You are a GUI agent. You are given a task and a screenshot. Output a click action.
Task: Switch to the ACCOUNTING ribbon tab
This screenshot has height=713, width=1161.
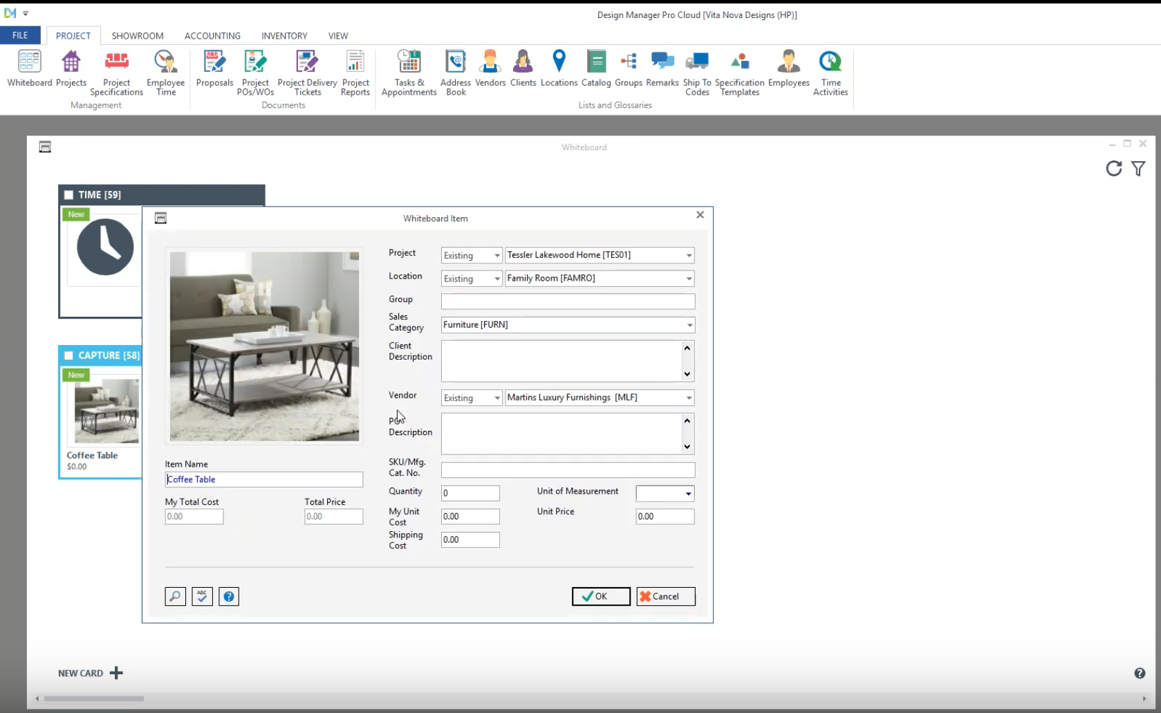[x=212, y=36]
